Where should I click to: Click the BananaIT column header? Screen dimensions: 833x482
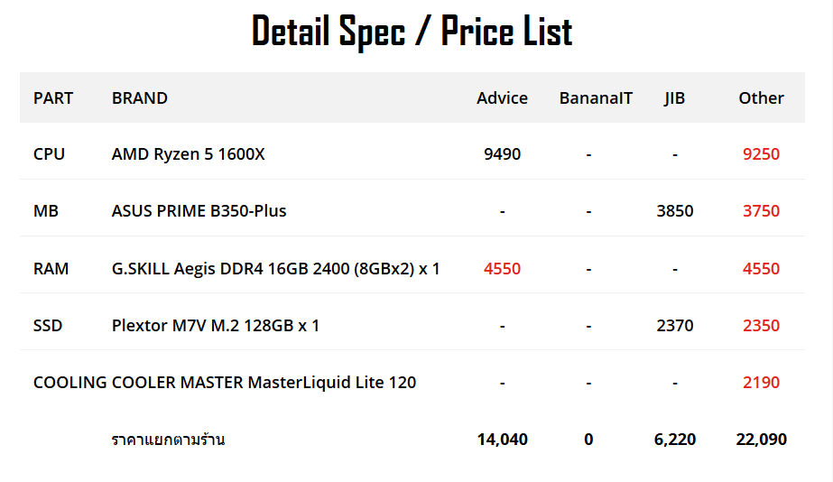596,97
